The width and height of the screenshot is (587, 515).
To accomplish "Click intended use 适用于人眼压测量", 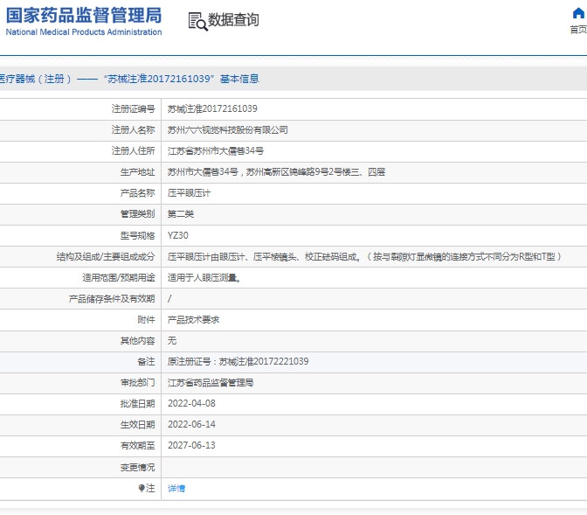I will [204, 278].
